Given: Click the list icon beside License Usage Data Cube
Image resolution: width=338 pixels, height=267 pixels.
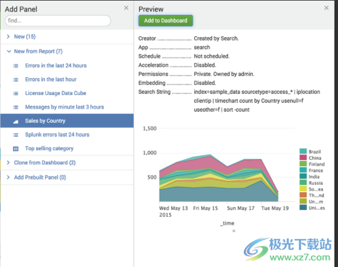Looking at the screenshot, I should [16, 93].
